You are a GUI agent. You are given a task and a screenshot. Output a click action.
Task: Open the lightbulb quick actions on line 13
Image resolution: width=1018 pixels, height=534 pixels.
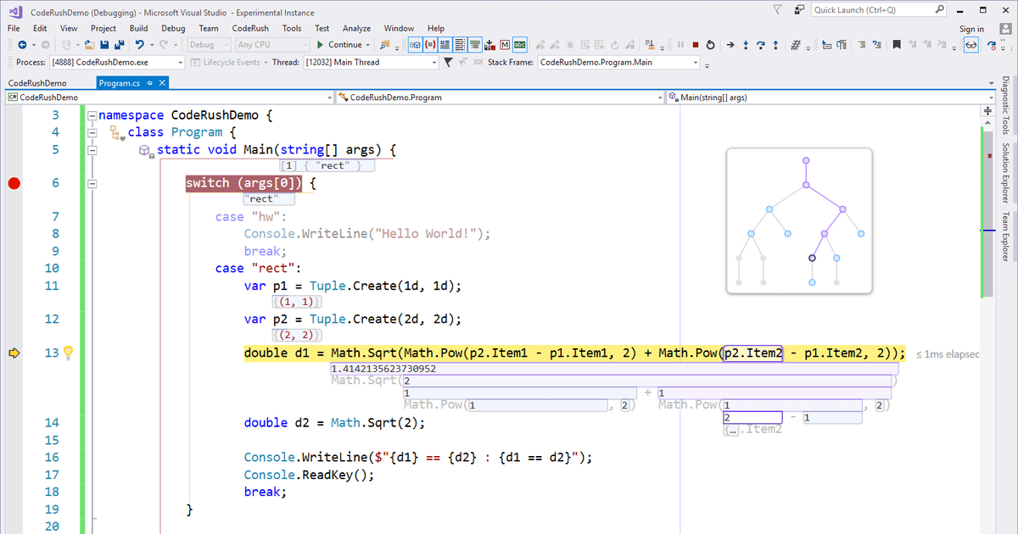pyautogui.click(x=67, y=353)
